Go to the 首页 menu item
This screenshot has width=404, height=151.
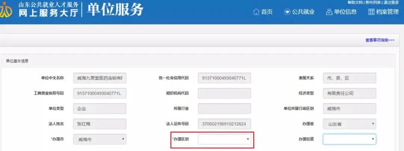click(267, 12)
